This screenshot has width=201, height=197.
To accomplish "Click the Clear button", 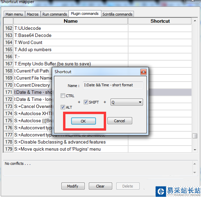I will tap(100, 186).
